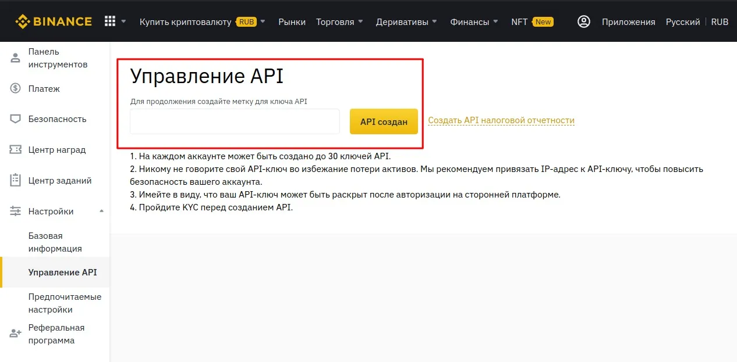Go to the NFT section
This screenshot has height=362, width=737.
coord(519,21)
